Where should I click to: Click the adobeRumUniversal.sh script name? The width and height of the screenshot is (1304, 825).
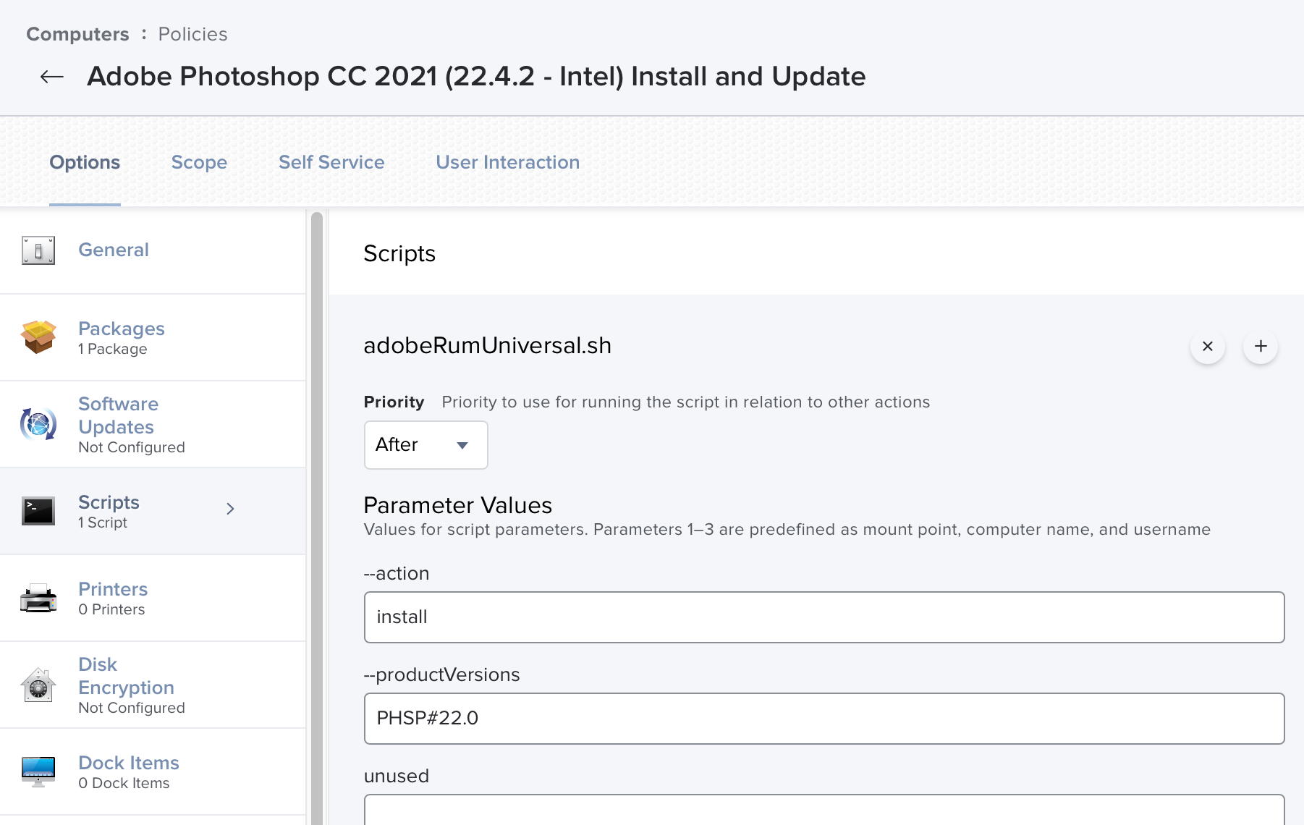487,346
